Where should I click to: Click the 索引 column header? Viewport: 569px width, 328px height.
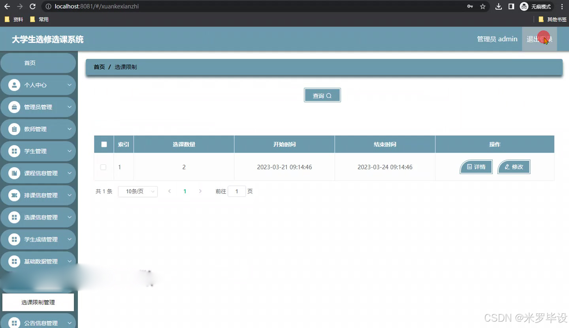tap(124, 144)
